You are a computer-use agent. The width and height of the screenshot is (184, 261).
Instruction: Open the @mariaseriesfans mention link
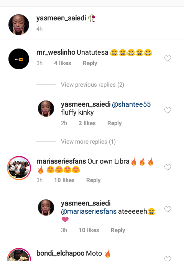tap(89, 211)
